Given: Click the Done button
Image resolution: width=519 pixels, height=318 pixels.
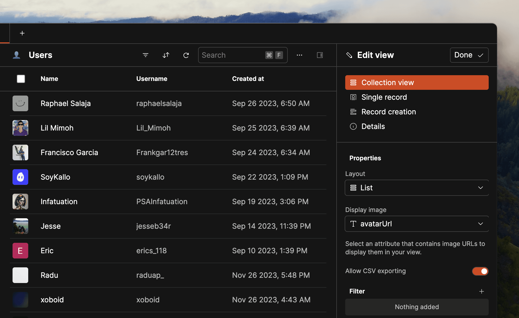Looking at the screenshot, I should 469,55.
